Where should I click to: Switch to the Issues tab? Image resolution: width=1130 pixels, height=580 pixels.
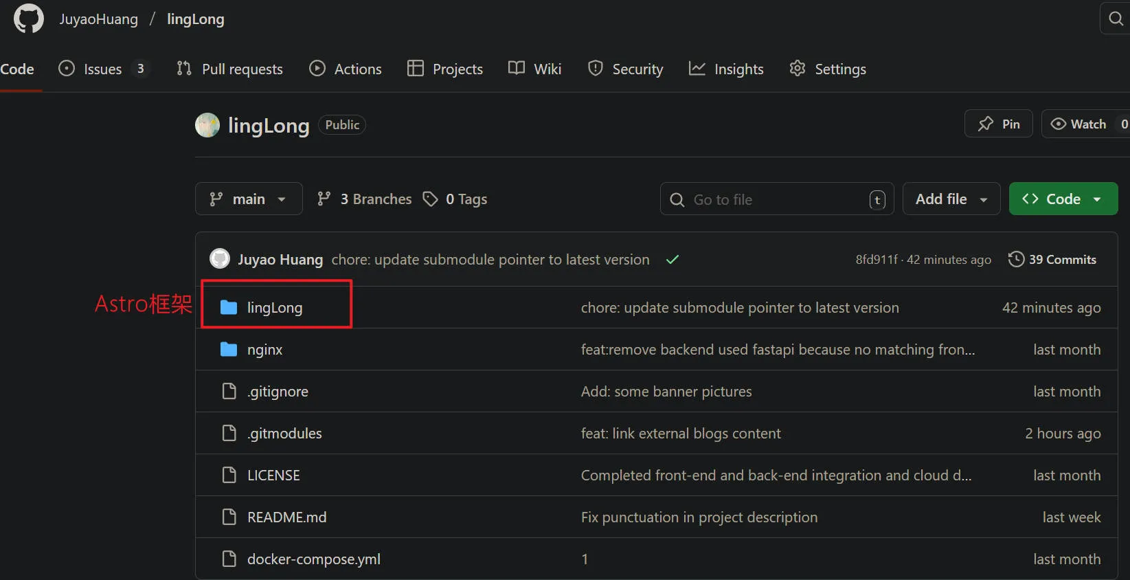(102, 69)
